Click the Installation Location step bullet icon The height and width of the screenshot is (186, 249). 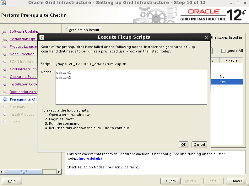[5, 85]
